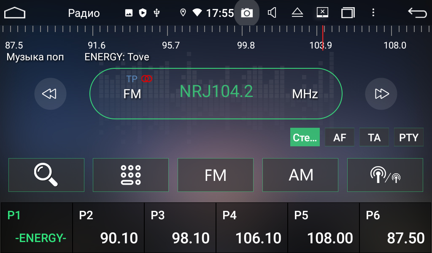Tap the 91.6 label on frequency scale

coord(97,45)
